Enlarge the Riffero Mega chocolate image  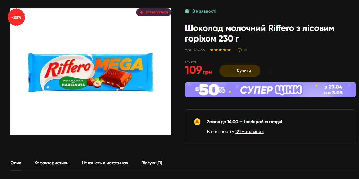91,72
